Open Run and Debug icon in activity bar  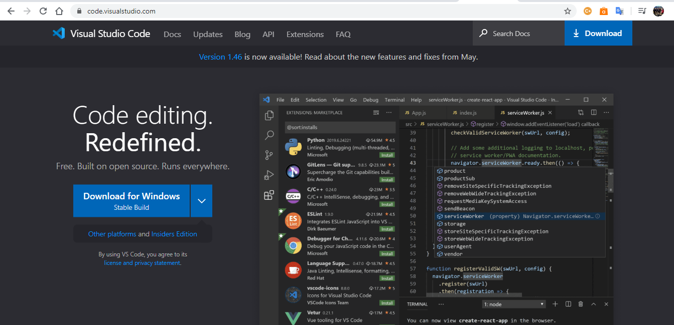point(269,175)
